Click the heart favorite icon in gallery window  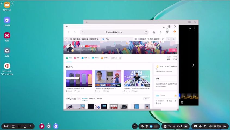click(x=190, y=28)
